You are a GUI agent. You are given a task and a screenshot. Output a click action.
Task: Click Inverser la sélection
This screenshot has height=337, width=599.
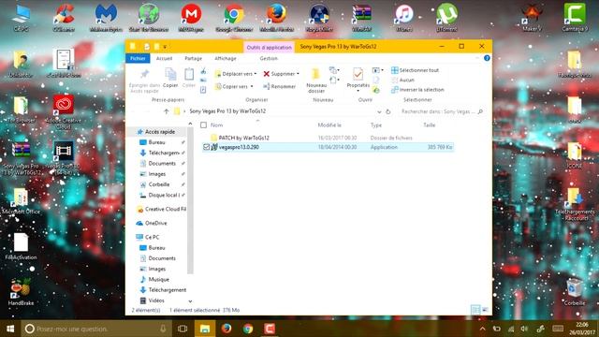tap(417, 90)
